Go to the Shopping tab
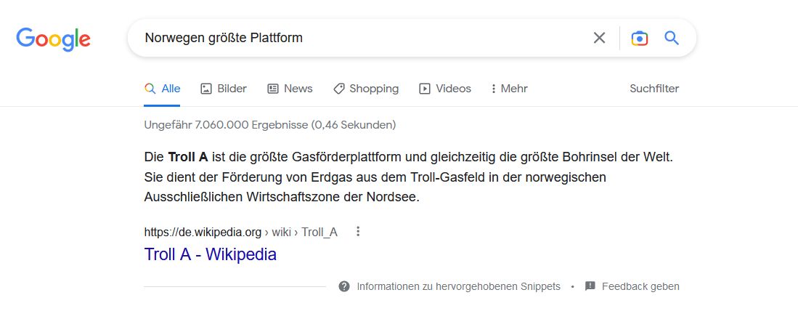 point(366,89)
